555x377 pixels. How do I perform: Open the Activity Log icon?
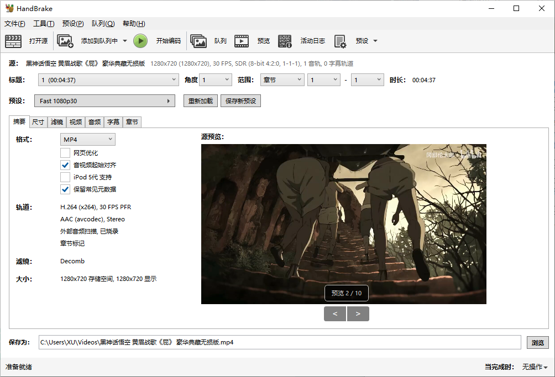pos(285,41)
